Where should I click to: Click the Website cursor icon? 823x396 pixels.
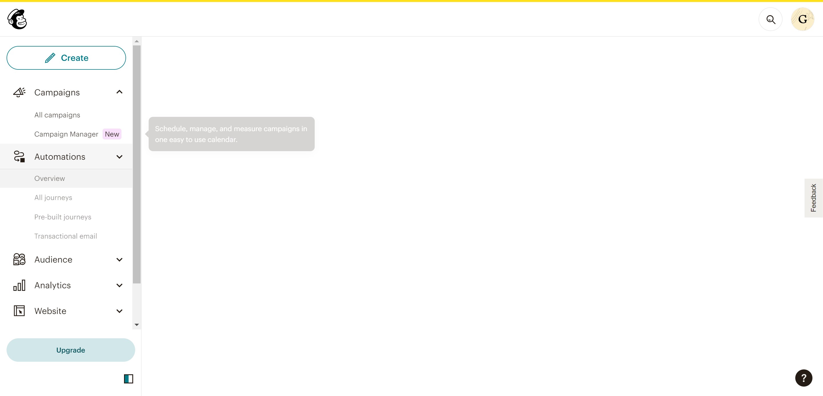pos(19,311)
